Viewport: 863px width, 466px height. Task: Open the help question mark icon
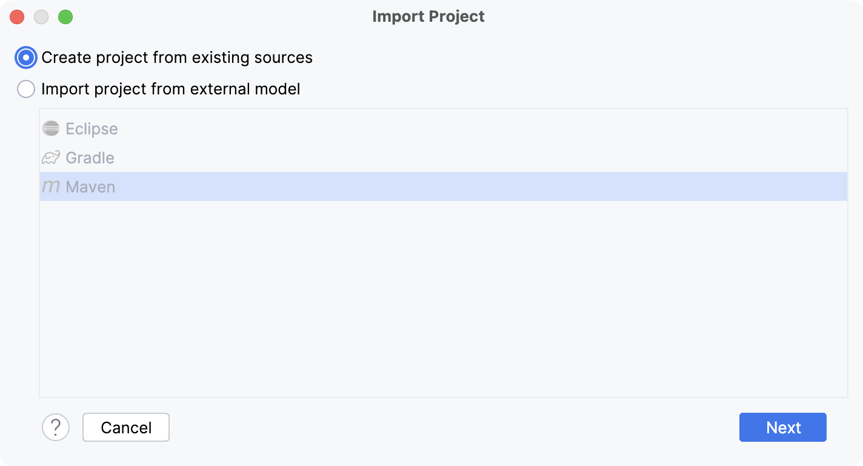click(56, 427)
